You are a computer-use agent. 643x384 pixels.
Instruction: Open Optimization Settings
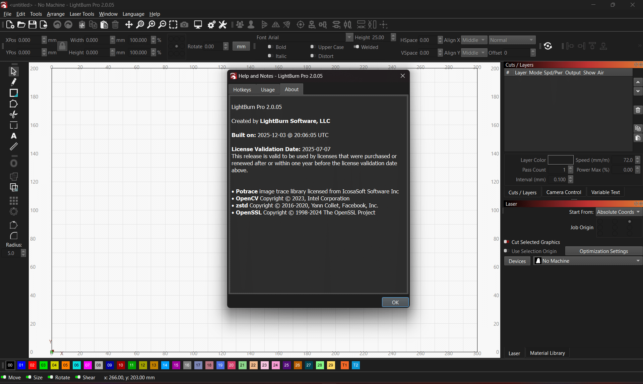[x=603, y=251]
